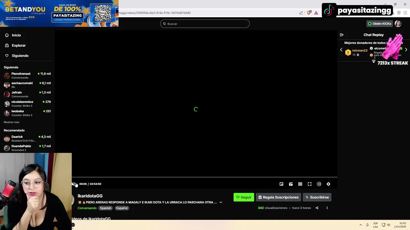Toggle theater mode icon

[x=300, y=184]
